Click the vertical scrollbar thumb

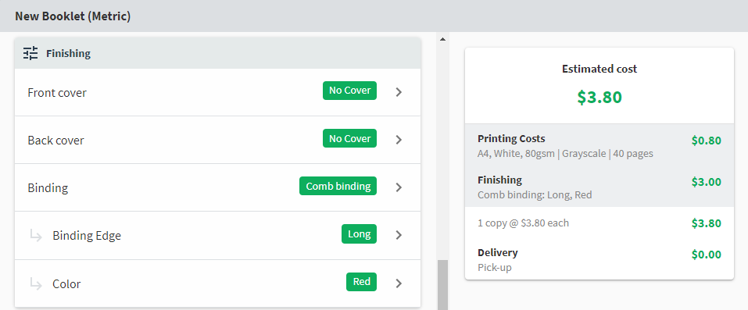coord(443,285)
